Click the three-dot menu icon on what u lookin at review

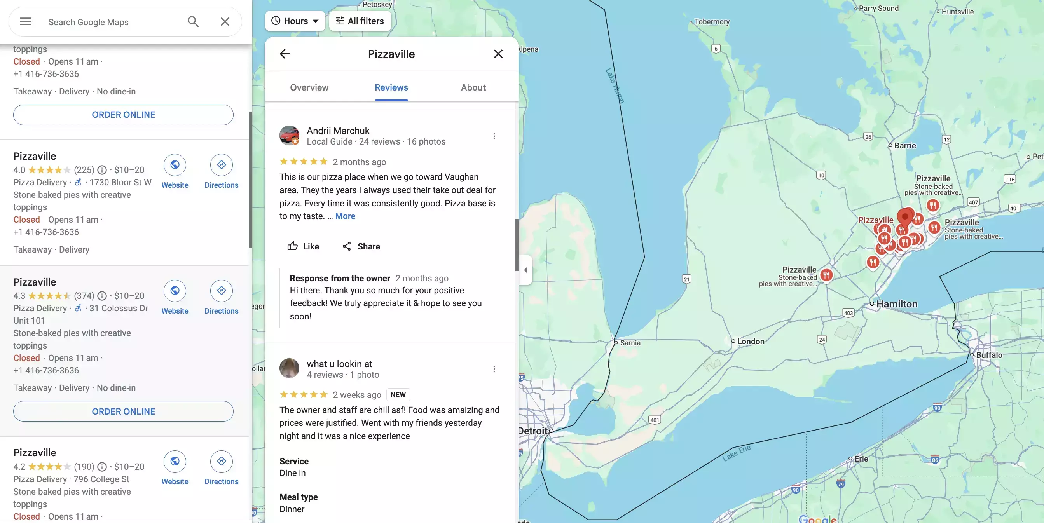tap(494, 369)
